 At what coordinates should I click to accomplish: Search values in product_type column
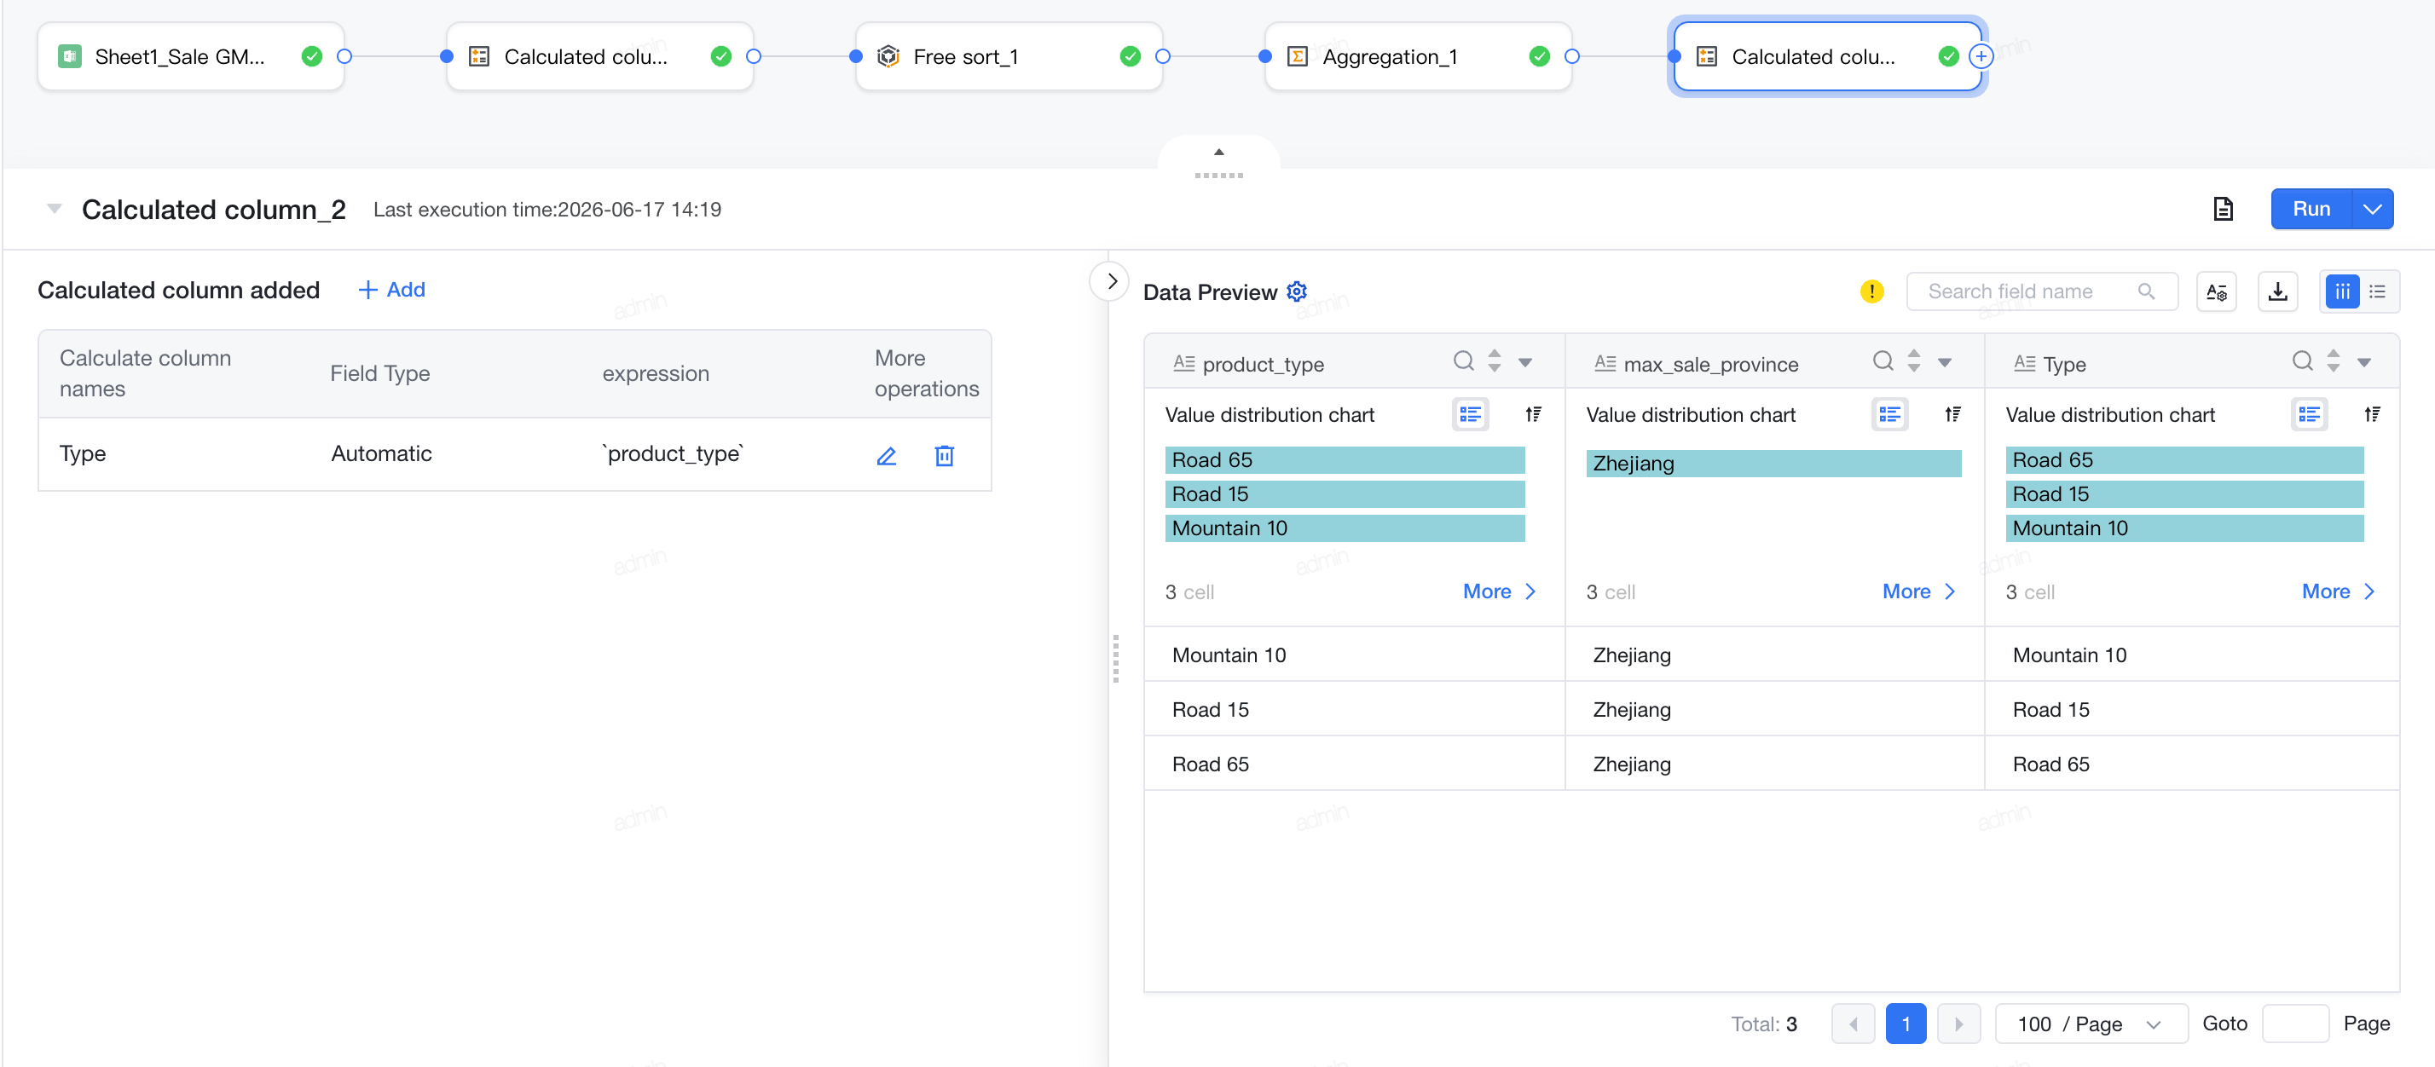(1463, 361)
